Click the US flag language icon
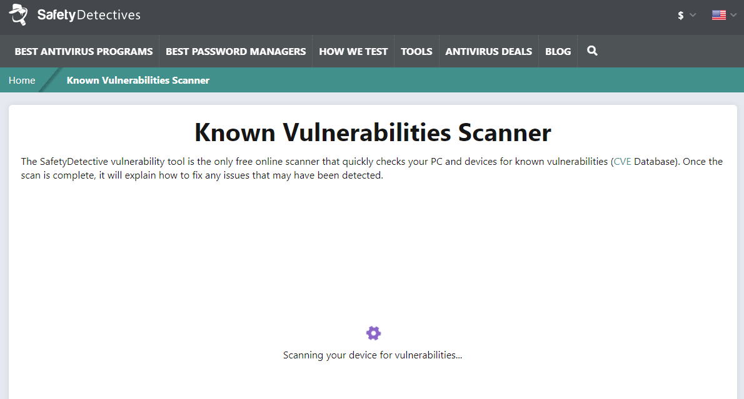This screenshot has height=399, width=744. pyautogui.click(x=718, y=15)
